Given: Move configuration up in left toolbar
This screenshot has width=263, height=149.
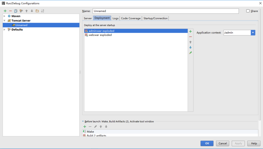Looking at the screenshot, I should coord(27,11).
